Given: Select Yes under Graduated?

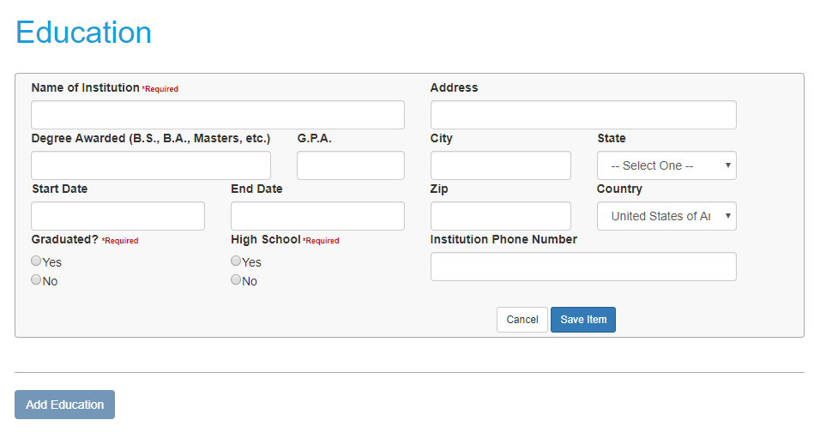Looking at the screenshot, I should point(37,261).
